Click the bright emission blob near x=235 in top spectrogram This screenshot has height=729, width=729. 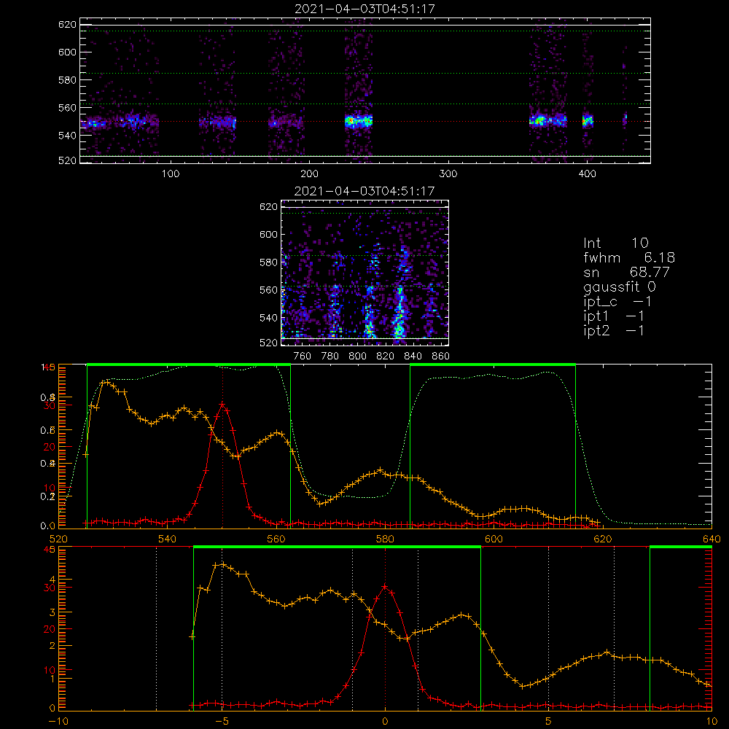[359, 121]
